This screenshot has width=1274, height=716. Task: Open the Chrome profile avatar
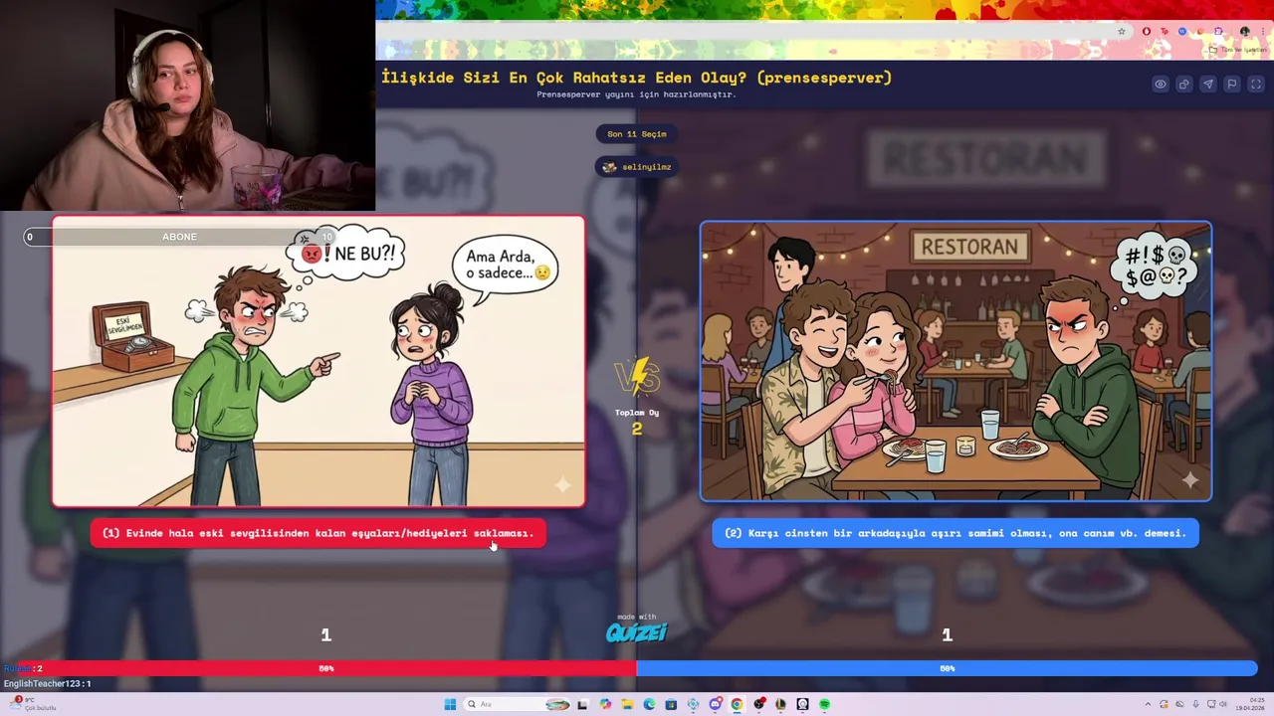[1245, 32]
